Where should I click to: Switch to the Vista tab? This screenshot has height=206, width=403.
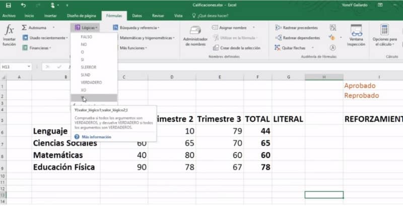(x=178, y=16)
